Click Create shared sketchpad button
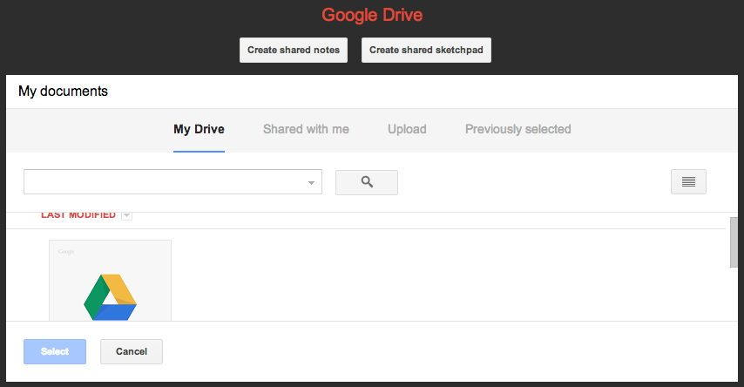 (426, 50)
